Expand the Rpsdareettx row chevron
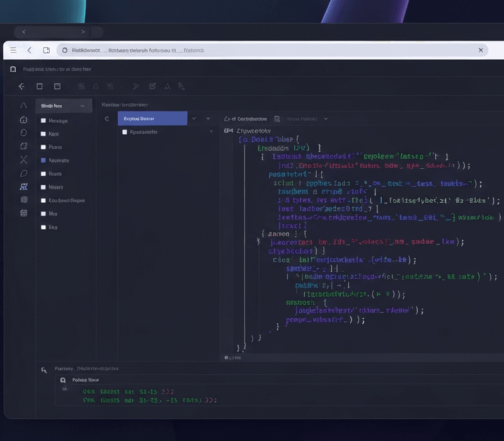This screenshot has height=441, width=504. pyautogui.click(x=211, y=131)
